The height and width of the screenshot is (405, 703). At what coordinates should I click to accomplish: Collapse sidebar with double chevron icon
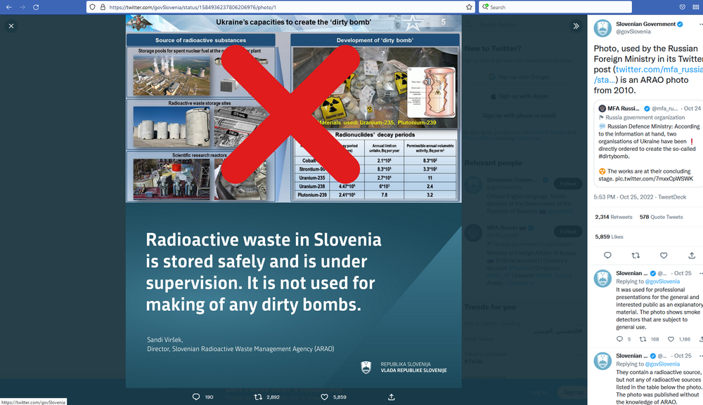pos(576,26)
